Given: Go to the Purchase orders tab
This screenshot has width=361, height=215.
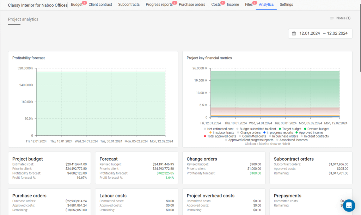Looking at the screenshot, I should tap(192, 5).
